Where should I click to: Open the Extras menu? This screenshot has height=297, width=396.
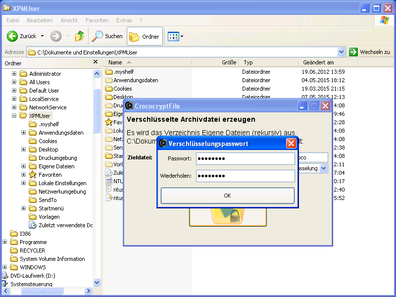[x=124, y=20]
